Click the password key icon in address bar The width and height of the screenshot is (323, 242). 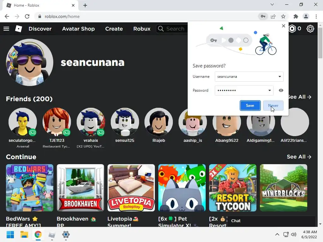coord(263,16)
